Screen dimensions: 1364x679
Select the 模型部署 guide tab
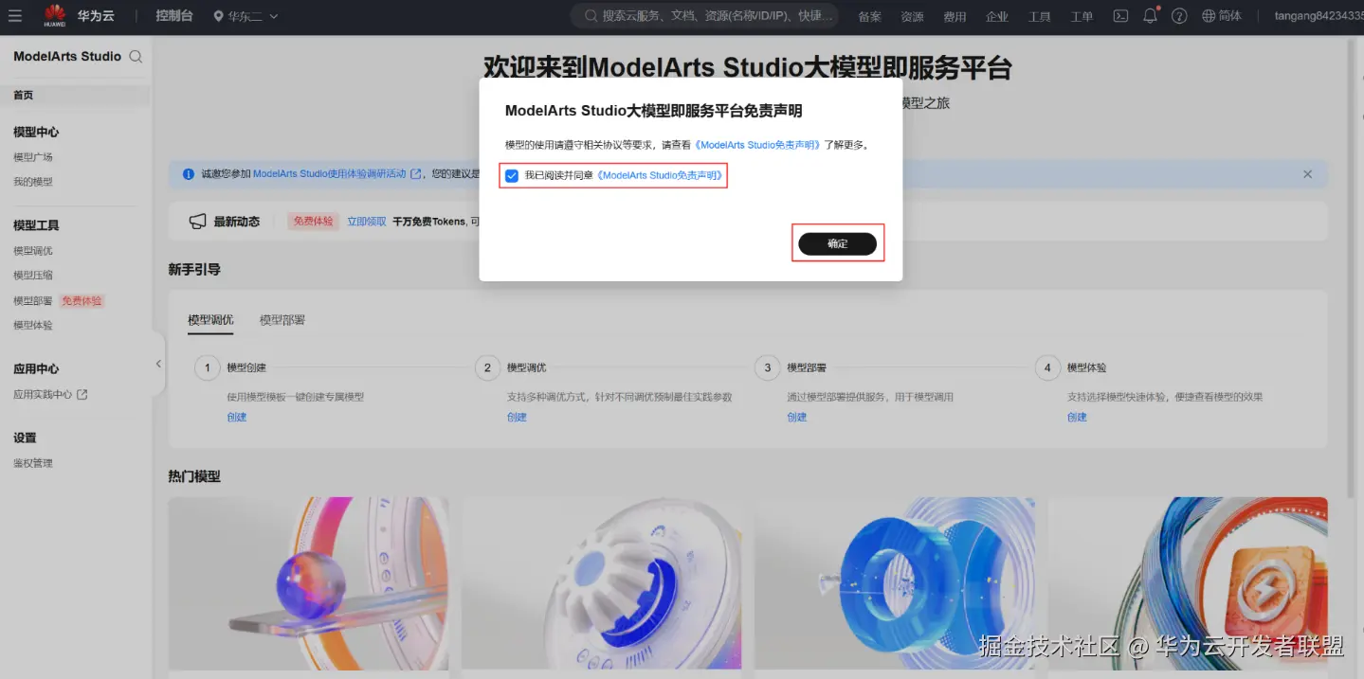point(282,320)
